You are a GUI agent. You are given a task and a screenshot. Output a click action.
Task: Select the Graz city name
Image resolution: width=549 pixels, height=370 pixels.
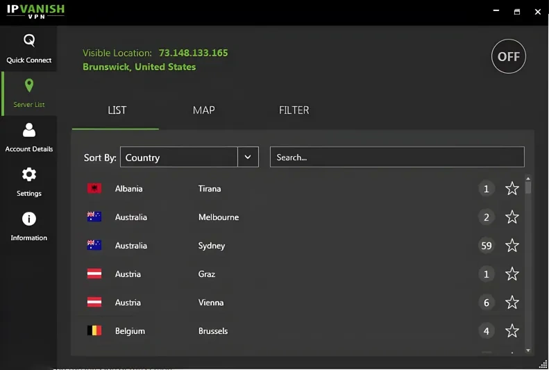207,274
